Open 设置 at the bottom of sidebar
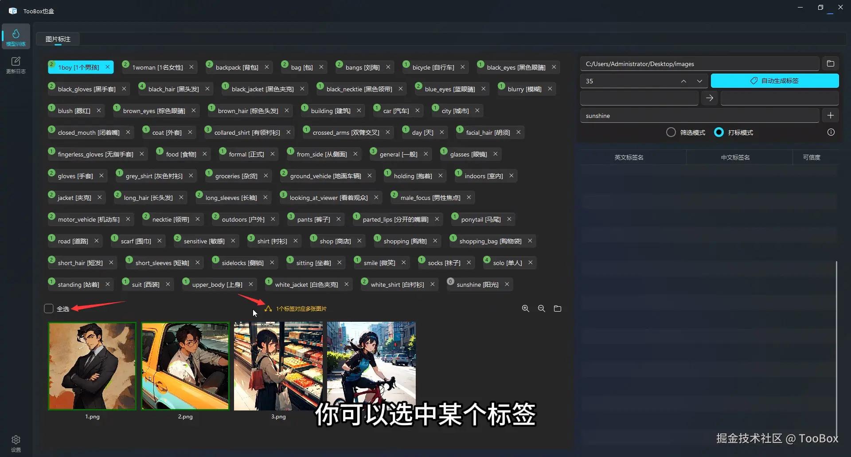Image resolution: width=851 pixels, height=457 pixels. [16, 440]
